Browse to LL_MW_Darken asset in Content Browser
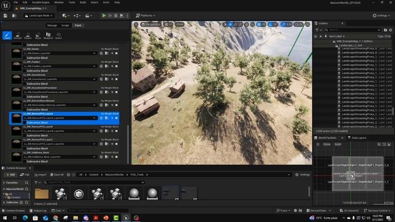Viewport: 395px width, 222px height. coord(107,54)
